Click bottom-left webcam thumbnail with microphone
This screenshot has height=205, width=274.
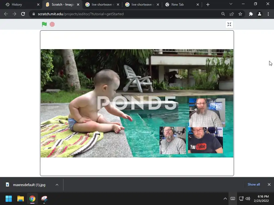click(173, 140)
